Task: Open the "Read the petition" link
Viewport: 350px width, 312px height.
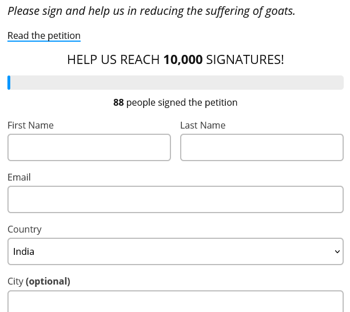Action: tap(44, 35)
